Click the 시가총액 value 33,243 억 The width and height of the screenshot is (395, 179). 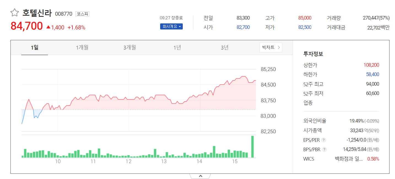[x=360, y=131]
